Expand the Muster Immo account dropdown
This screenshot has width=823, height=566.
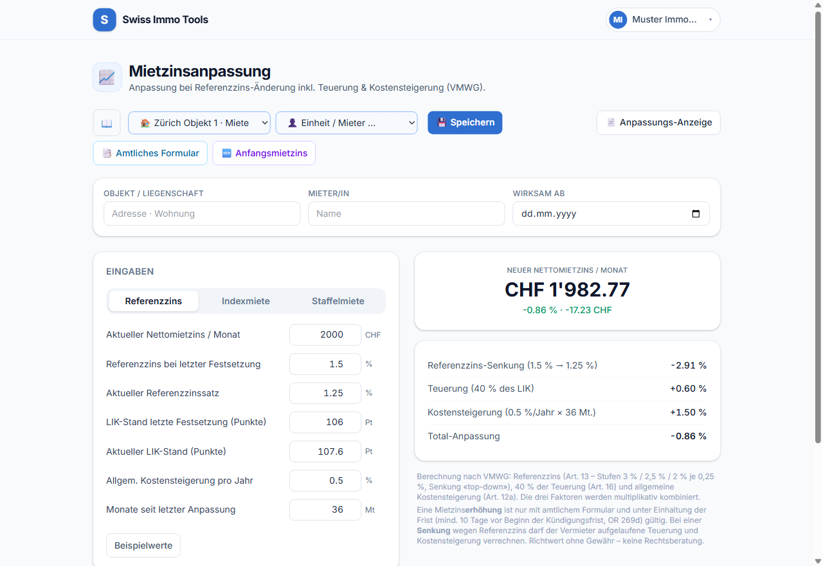(663, 20)
